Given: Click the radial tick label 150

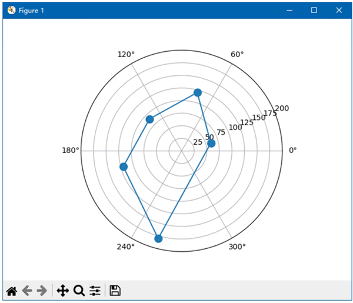Looking at the screenshot, I should coord(259,118).
